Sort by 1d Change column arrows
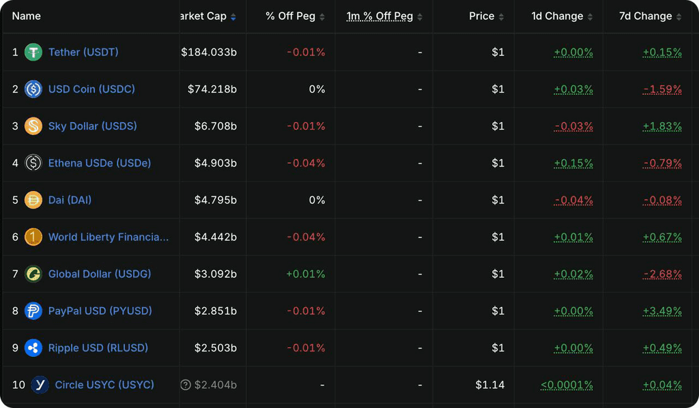Image resolution: width=699 pixels, height=408 pixels. pyautogui.click(x=590, y=17)
